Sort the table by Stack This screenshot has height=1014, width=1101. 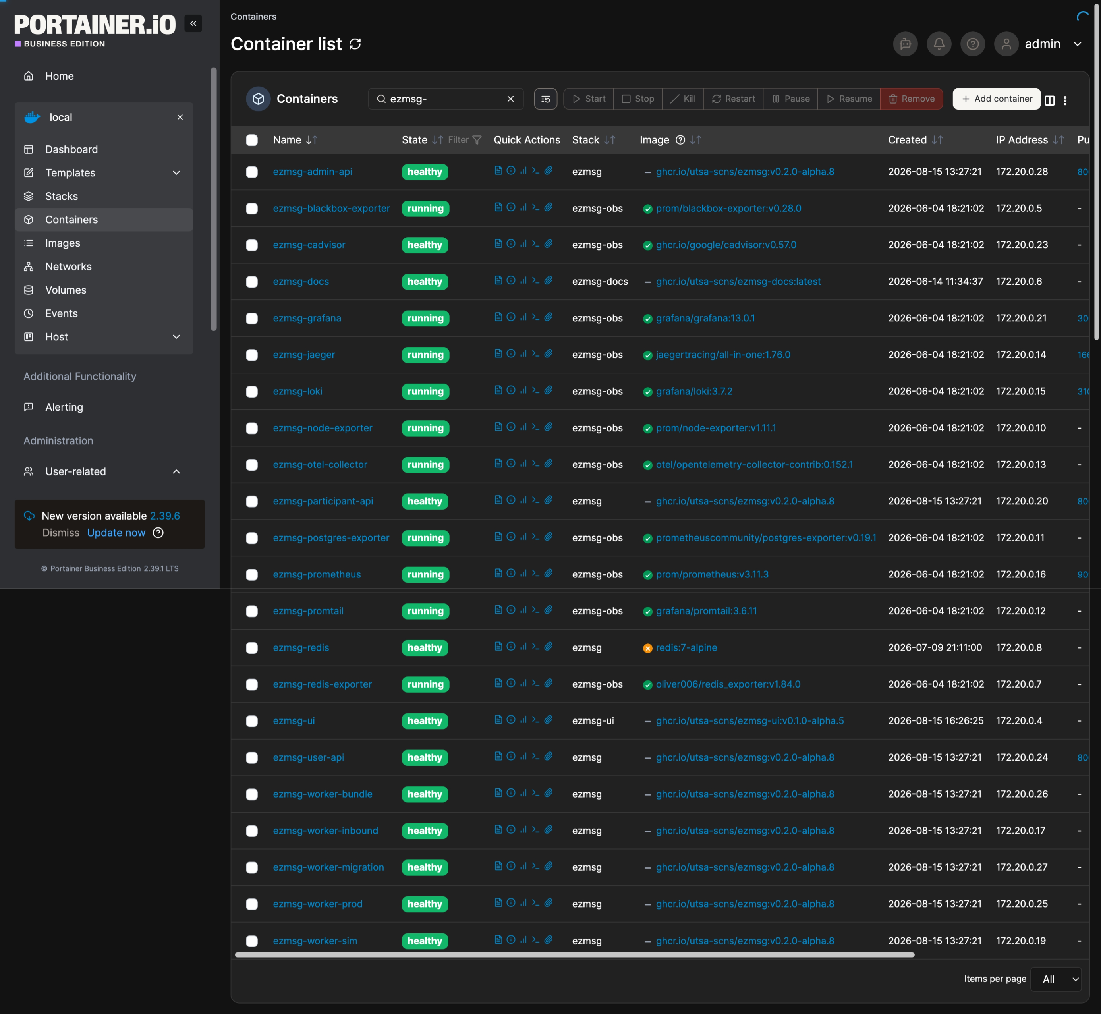[x=594, y=140]
